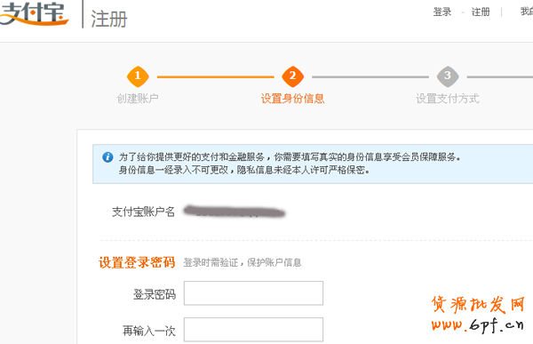Click the Alipay 支付宝 logo
Screen dimensions: 533x344
pos(34,13)
